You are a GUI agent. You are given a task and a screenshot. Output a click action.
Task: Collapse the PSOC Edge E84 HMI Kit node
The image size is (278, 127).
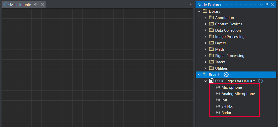tap(205, 81)
